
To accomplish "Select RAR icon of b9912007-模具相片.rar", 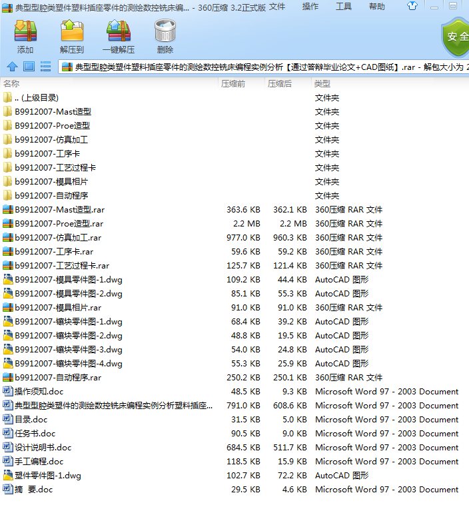I will click(x=8, y=308).
